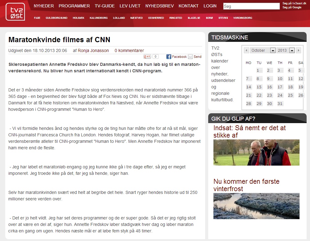The height and width of the screenshot is (241, 310).
Task: Open the STEVNS region link
Action: point(223,18)
